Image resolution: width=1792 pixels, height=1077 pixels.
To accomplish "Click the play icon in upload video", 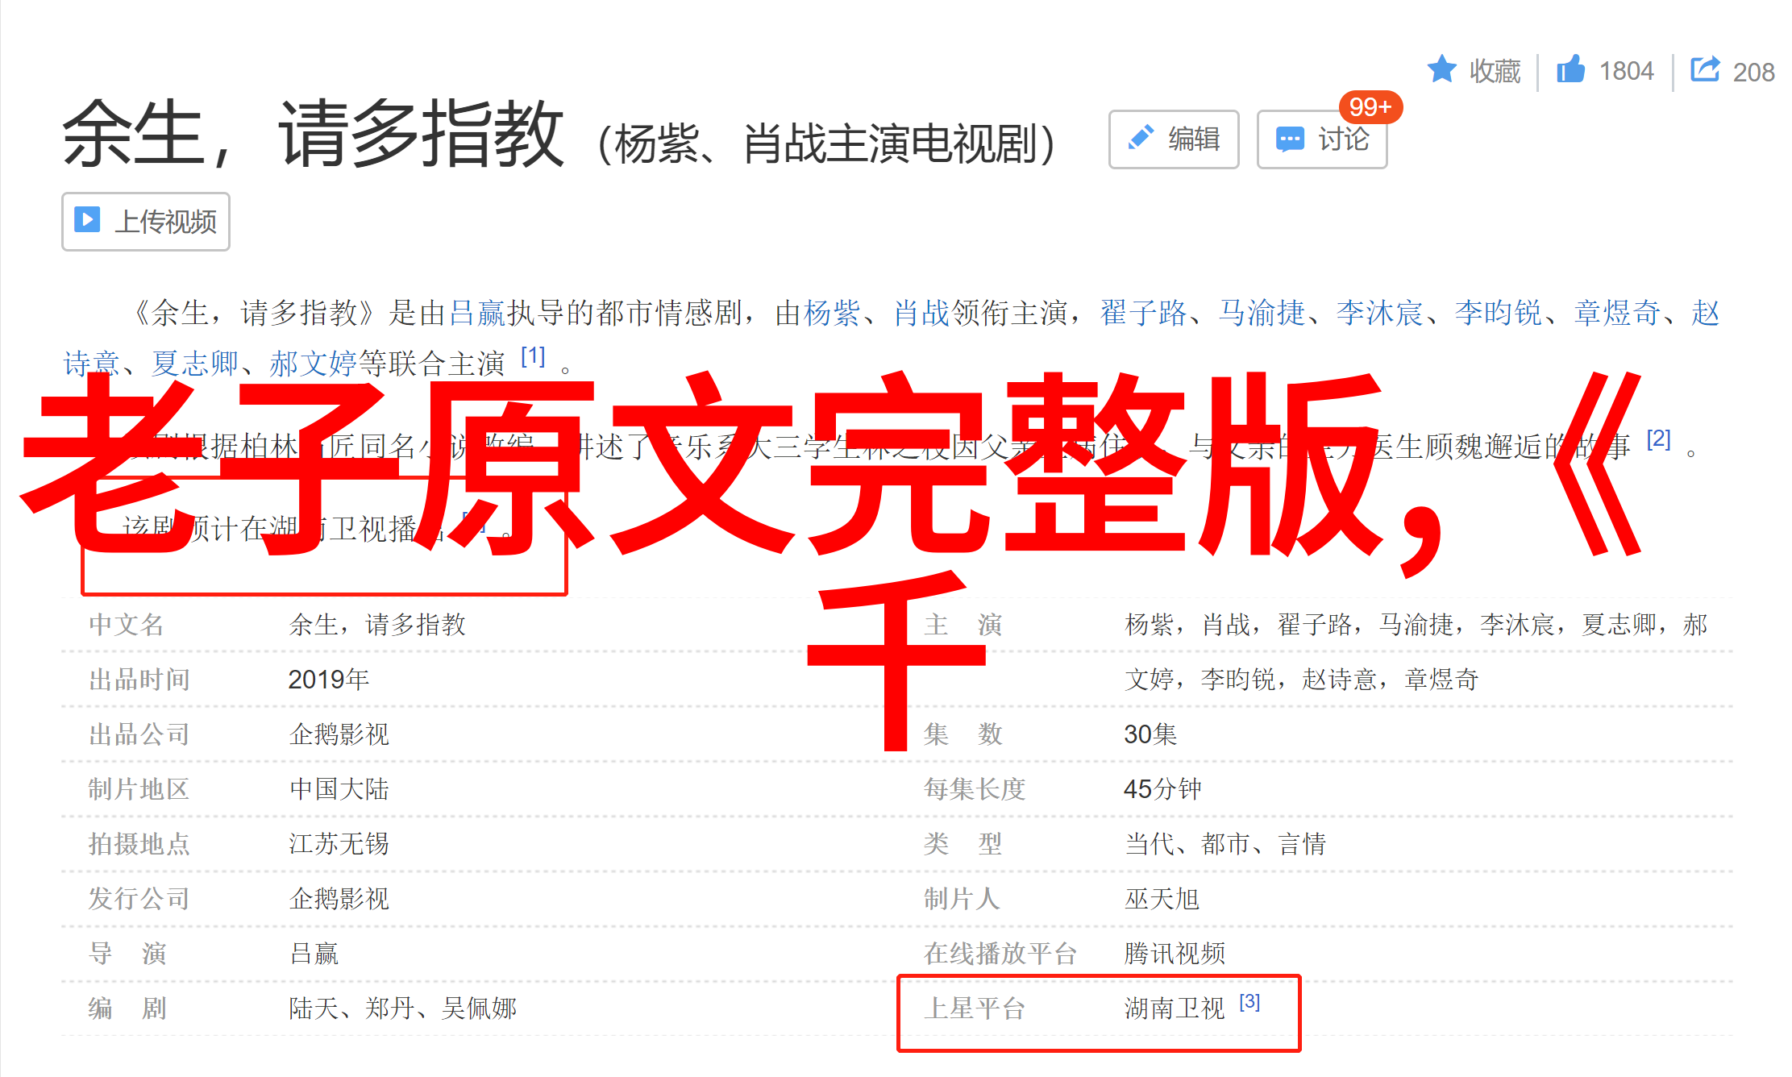I will (87, 220).
